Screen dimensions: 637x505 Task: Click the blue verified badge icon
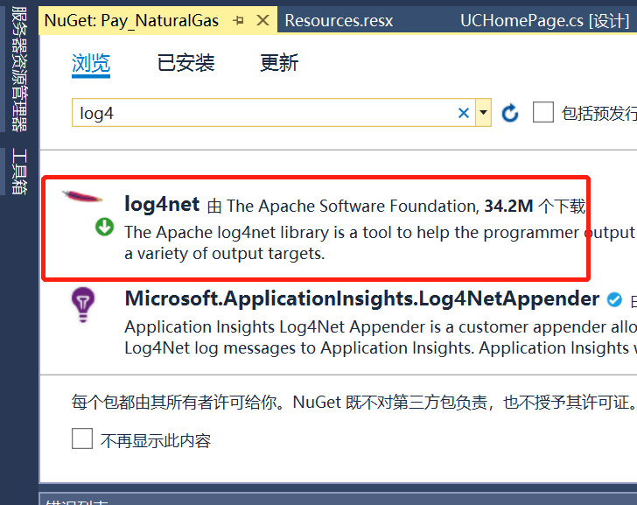point(615,299)
